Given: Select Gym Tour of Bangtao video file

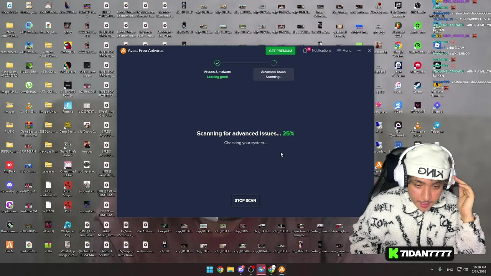Looking at the screenshot, I should [301, 229].
